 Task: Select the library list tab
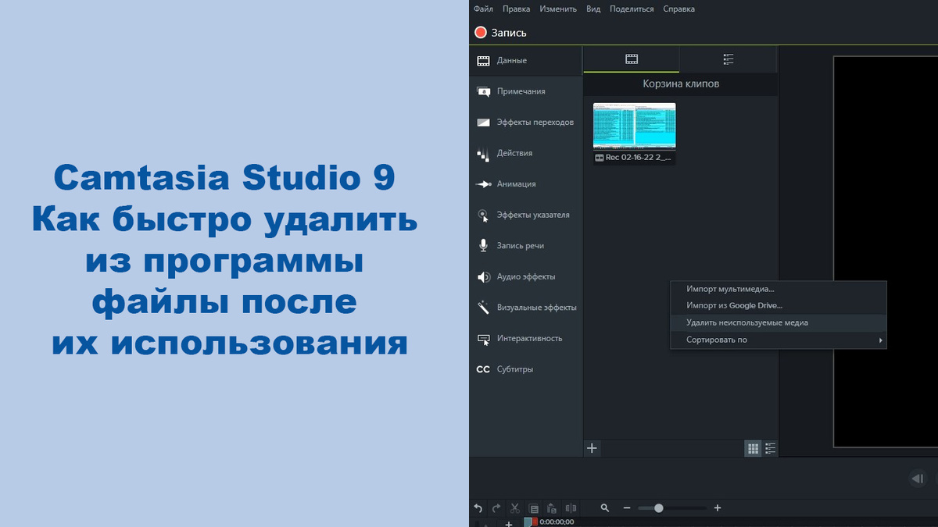pyautogui.click(x=728, y=59)
